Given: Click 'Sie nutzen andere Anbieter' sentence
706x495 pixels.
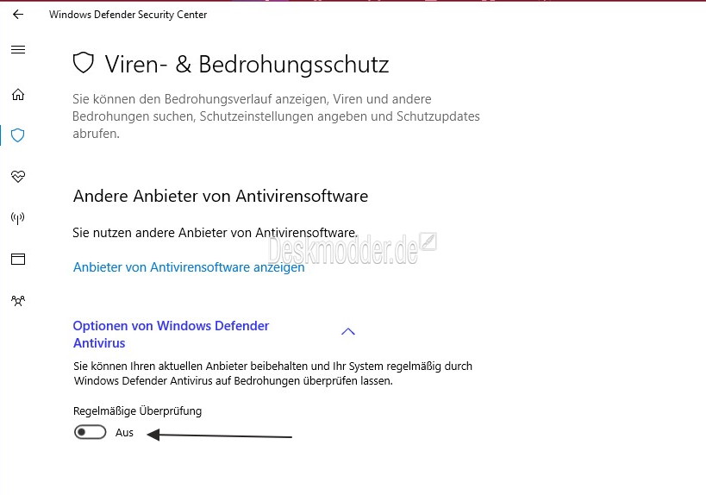Looking at the screenshot, I should (x=215, y=233).
